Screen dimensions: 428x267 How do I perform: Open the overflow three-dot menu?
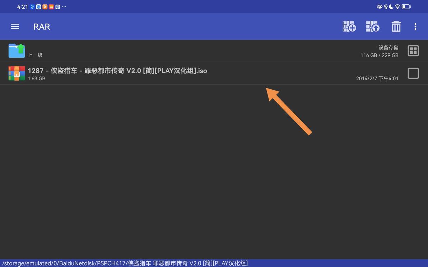[x=415, y=26]
